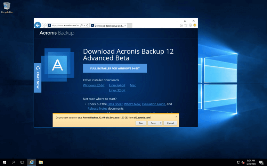Open File Explorer from the taskbar
267x166 pixels.
(x=41, y=162)
